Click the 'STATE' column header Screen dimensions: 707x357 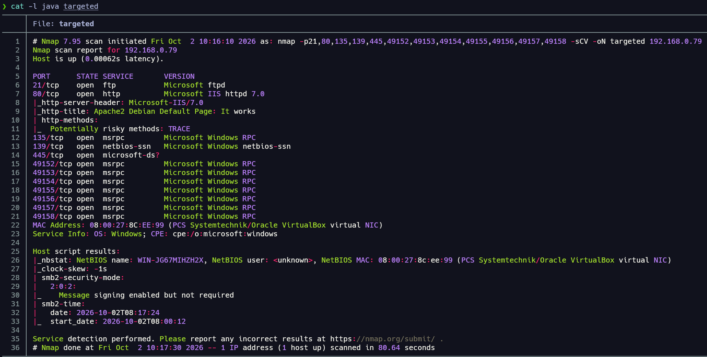(87, 76)
